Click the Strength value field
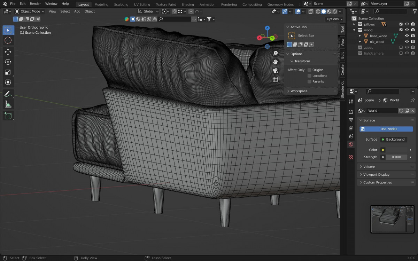 tap(396, 157)
